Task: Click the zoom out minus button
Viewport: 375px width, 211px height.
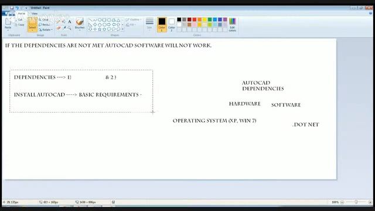Action: click(342, 202)
